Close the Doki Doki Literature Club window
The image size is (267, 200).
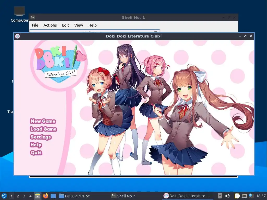coord(251,36)
